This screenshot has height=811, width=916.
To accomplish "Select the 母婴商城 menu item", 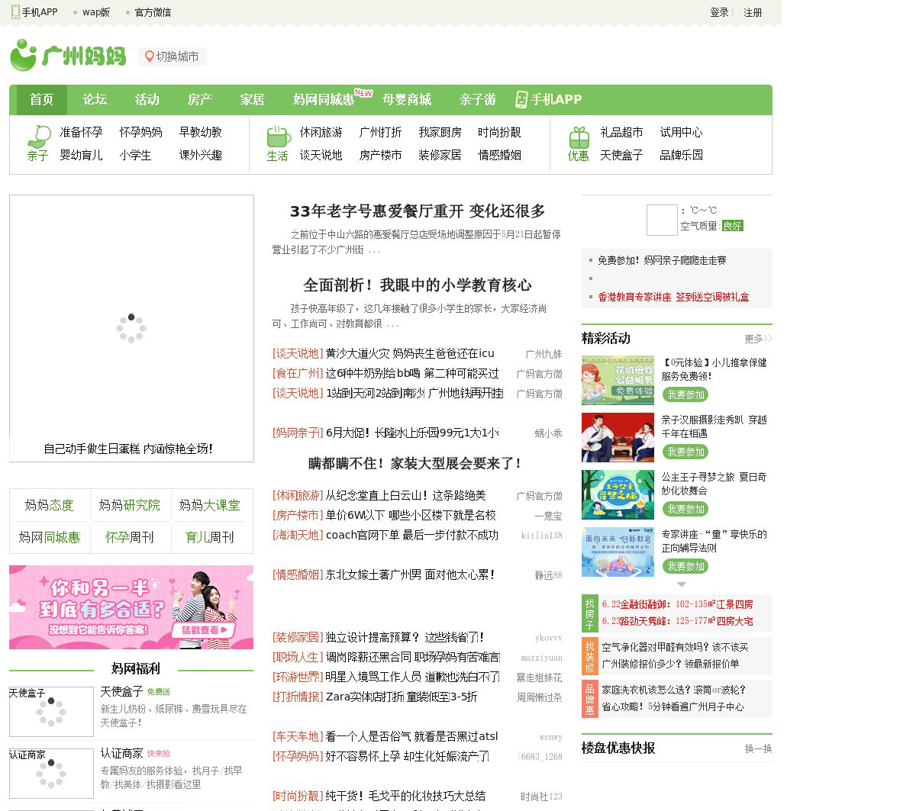I will pyautogui.click(x=407, y=100).
